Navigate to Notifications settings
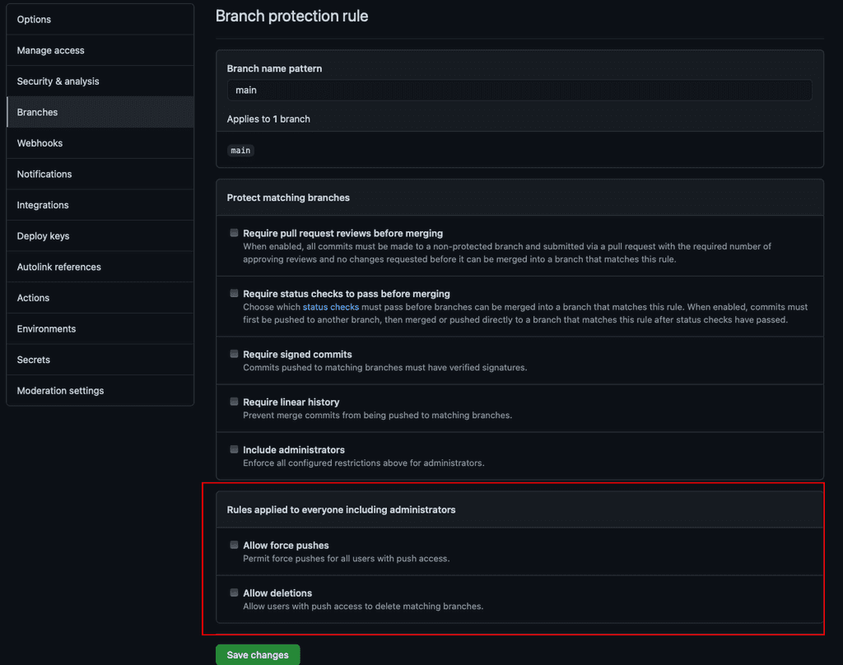The width and height of the screenshot is (843, 665). point(44,174)
